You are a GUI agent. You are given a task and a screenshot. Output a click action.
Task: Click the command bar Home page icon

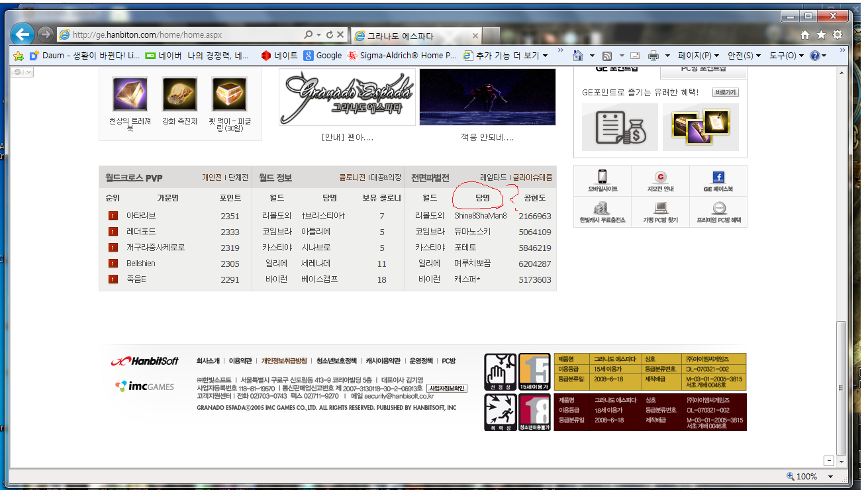[x=578, y=56]
